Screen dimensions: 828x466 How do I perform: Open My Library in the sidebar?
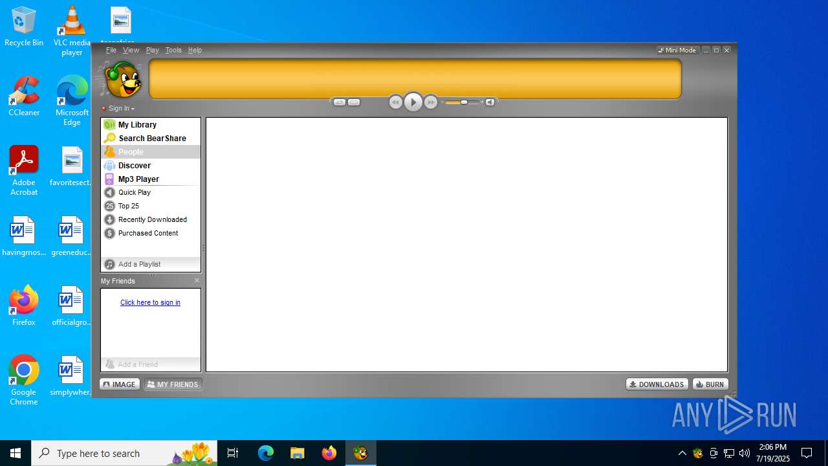click(x=150, y=124)
